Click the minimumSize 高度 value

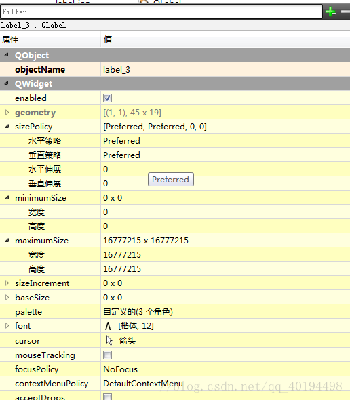pyautogui.click(x=105, y=226)
